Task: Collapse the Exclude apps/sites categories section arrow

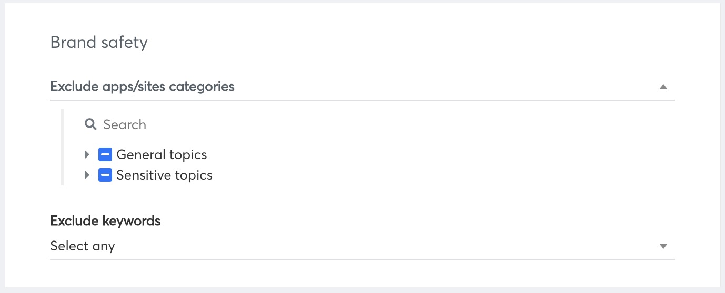Action: [663, 87]
